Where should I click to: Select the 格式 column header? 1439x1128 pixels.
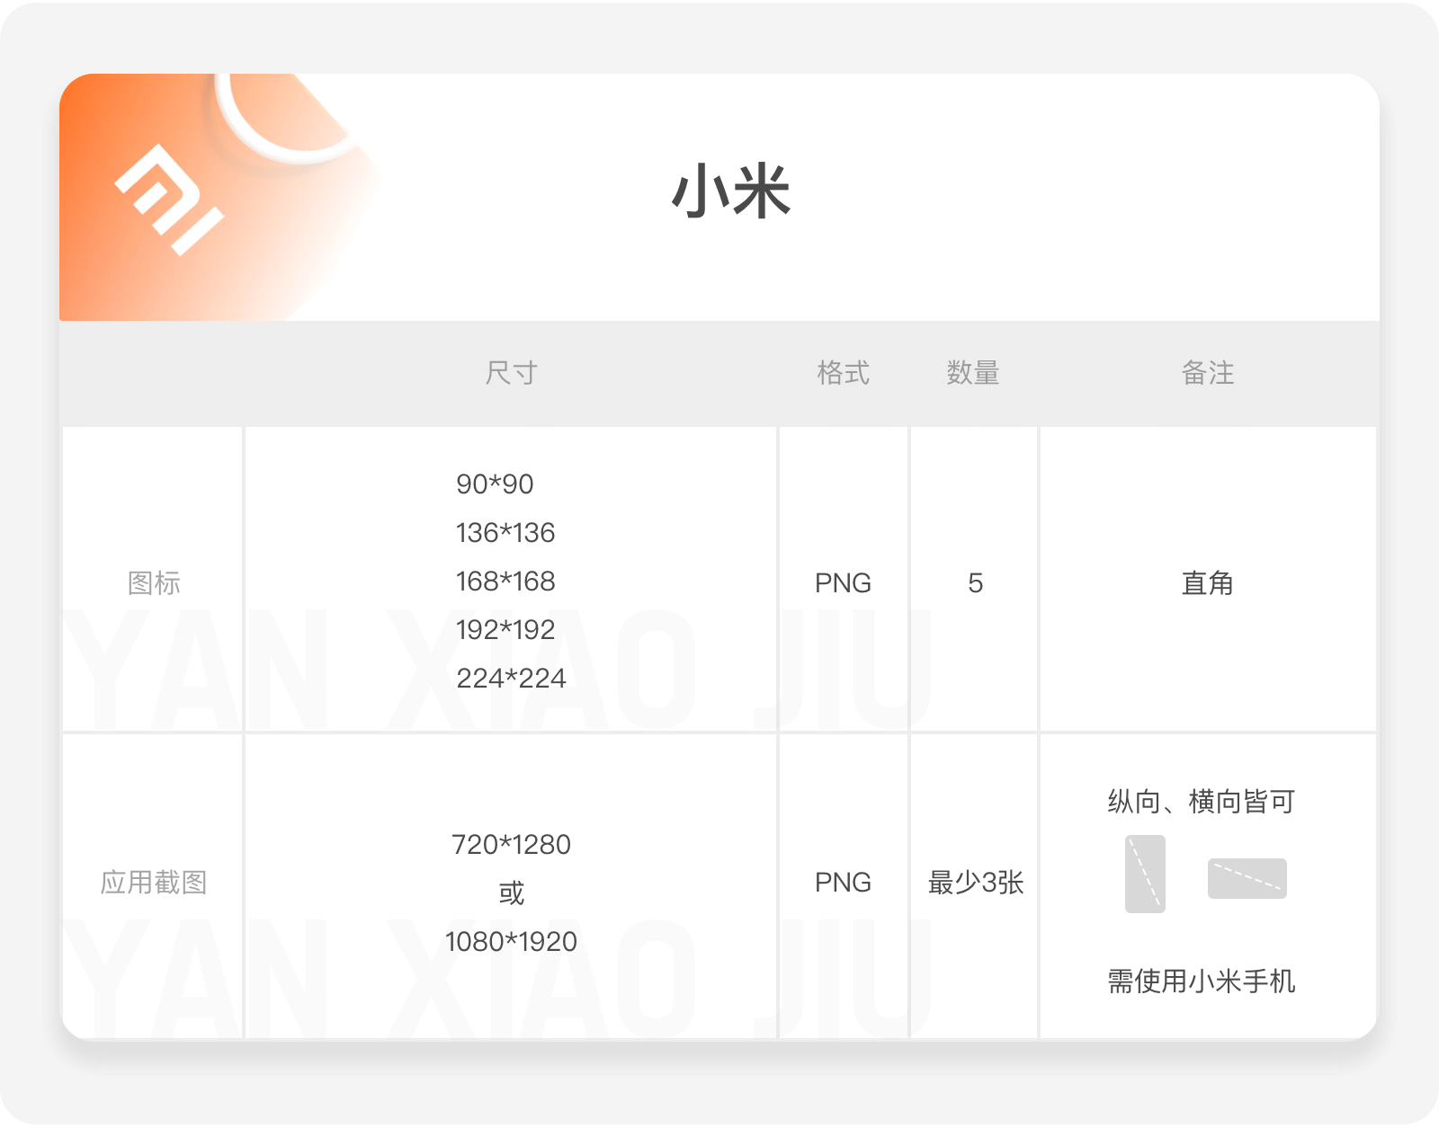843,372
